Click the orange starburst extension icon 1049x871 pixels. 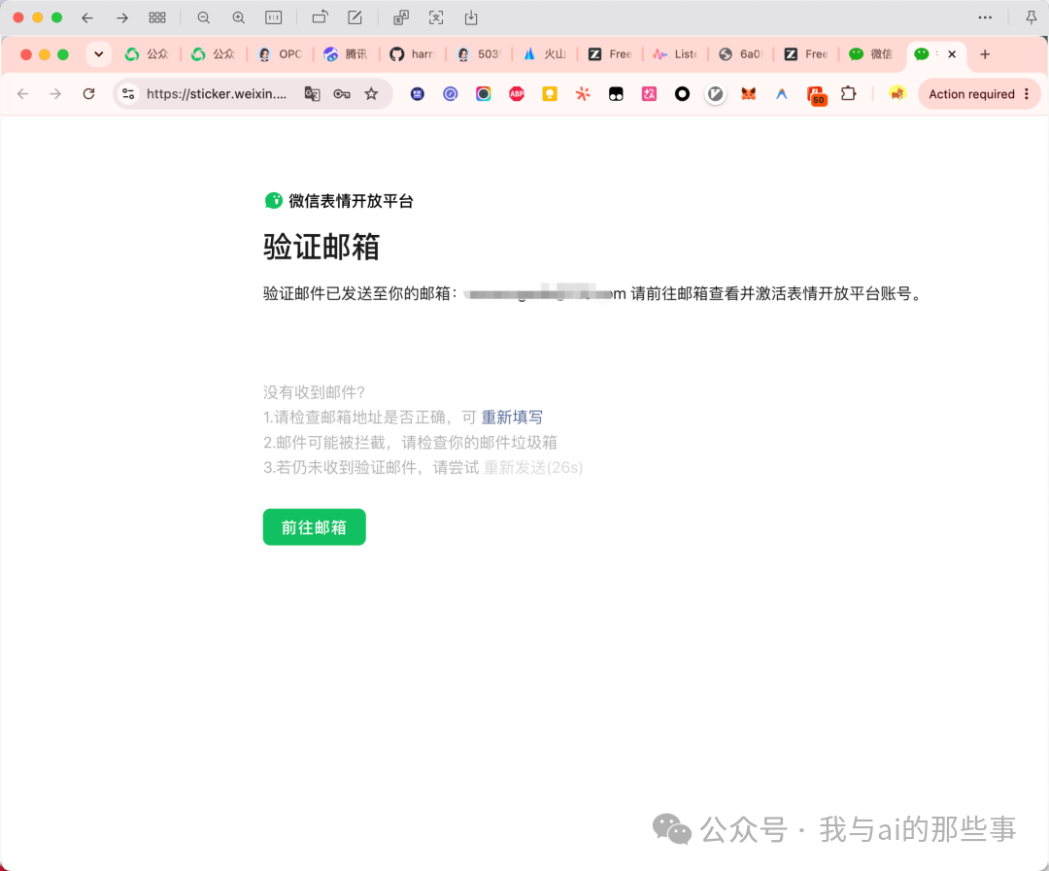click(x=583, y=93)
